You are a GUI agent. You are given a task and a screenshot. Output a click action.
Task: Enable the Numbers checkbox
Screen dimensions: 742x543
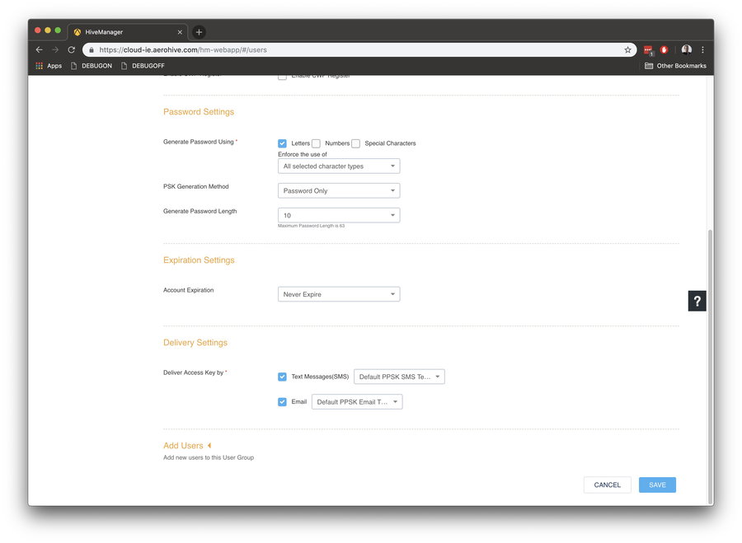tap(316, 143)
